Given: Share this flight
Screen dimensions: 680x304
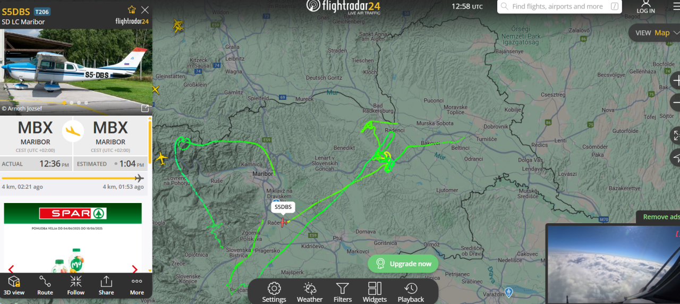Looking at the screenshot, I should 106,285.
